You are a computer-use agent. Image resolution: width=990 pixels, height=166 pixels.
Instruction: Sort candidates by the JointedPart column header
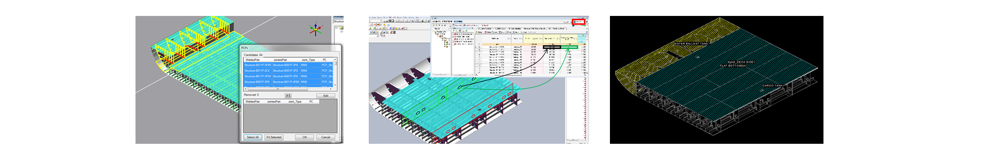coord(280,60)
